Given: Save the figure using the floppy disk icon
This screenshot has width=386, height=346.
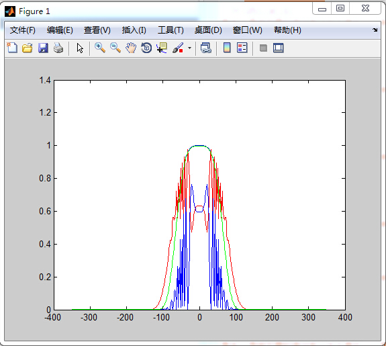Looking at the screenshot, I should pos(43,48).
